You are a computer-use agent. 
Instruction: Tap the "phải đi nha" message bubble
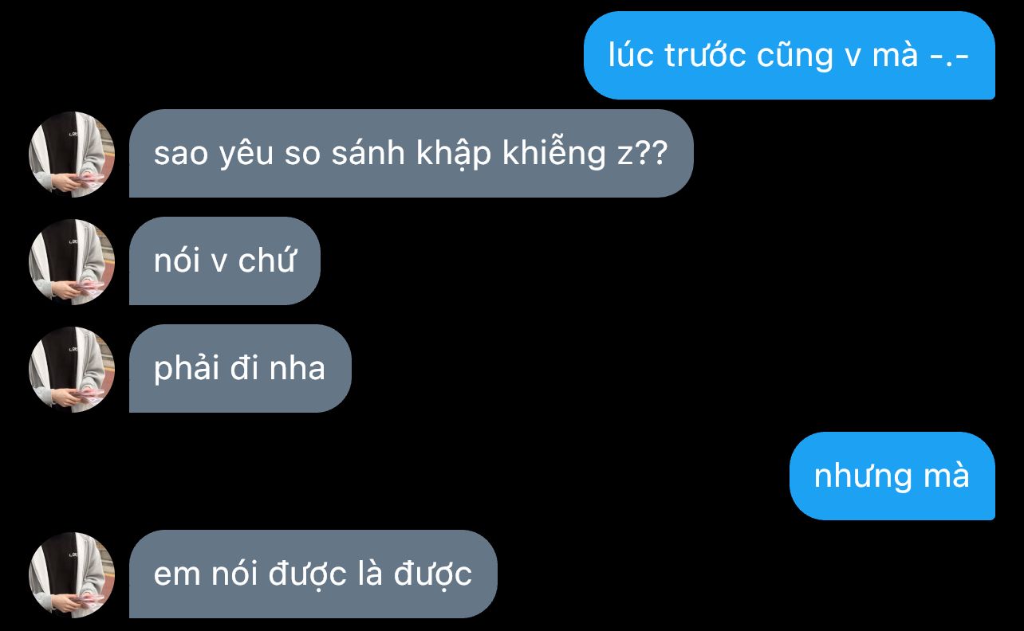(x=240, y=368)
